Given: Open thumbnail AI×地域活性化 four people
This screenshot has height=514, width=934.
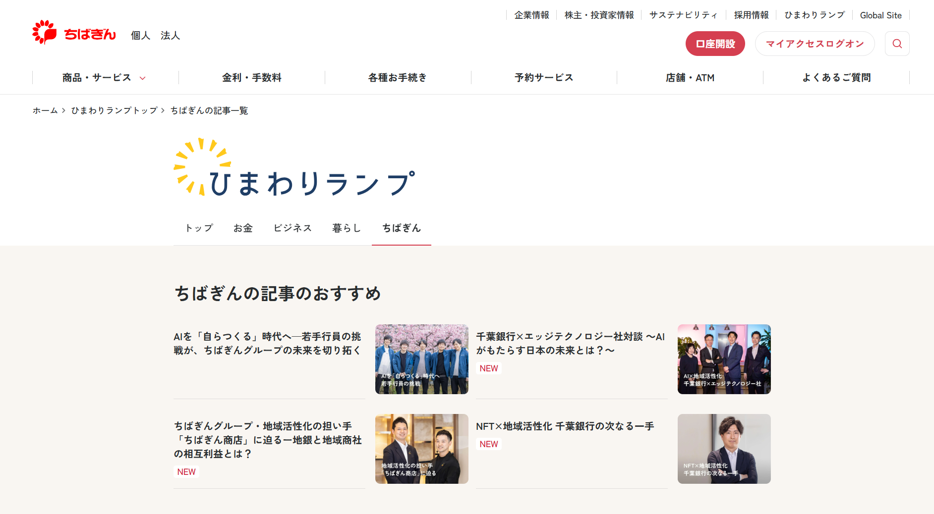Looking at the screenshot, I should coord(724,359).
